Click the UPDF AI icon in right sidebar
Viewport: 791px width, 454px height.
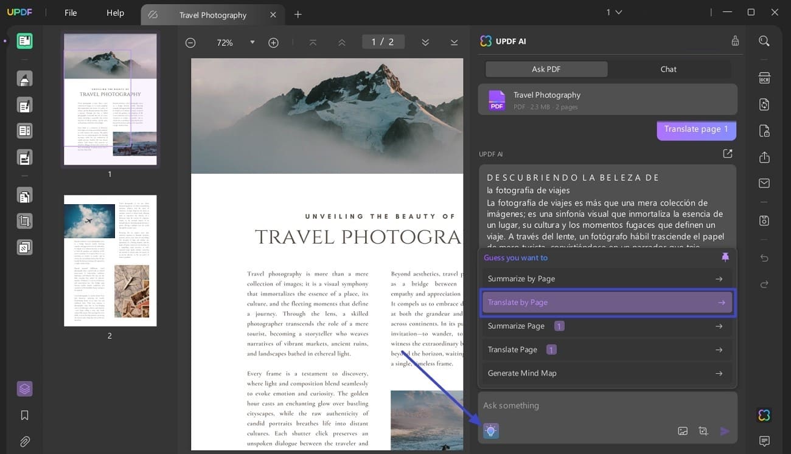764,415
